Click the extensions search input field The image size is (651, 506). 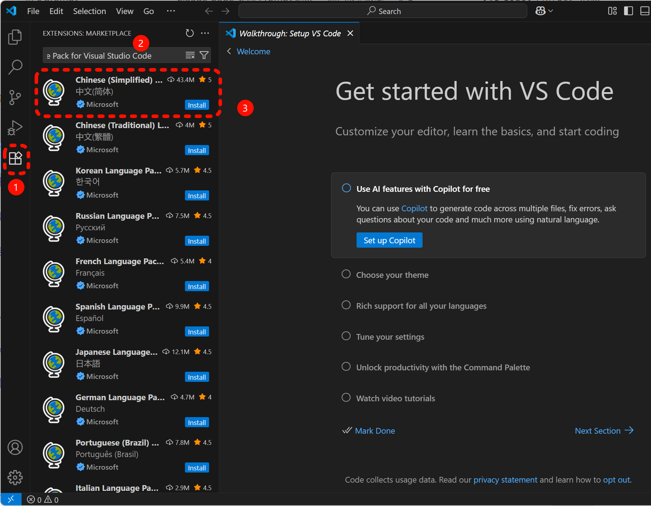[113, 56]
